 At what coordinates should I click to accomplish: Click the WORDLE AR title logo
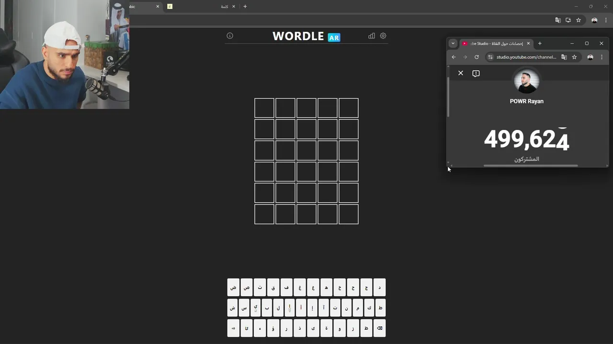pos(306,36)
